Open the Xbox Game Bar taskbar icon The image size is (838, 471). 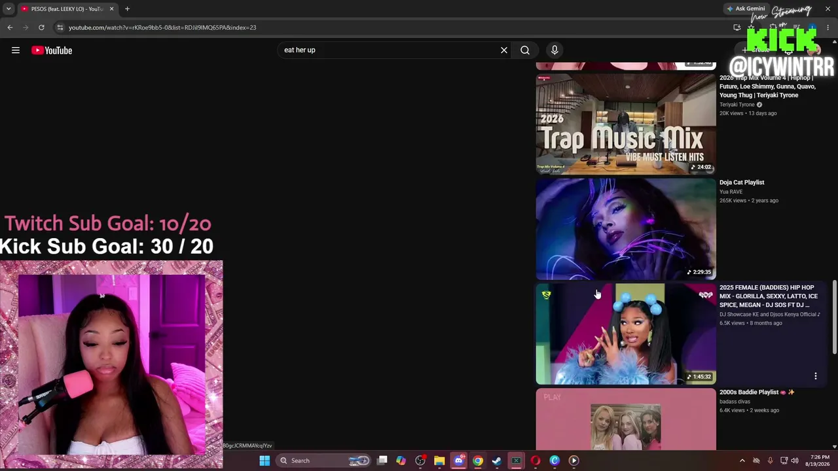[516, 461]
